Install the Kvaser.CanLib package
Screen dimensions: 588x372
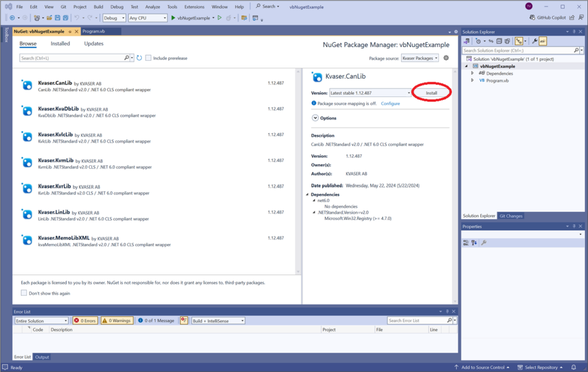[x=432, y=92]
